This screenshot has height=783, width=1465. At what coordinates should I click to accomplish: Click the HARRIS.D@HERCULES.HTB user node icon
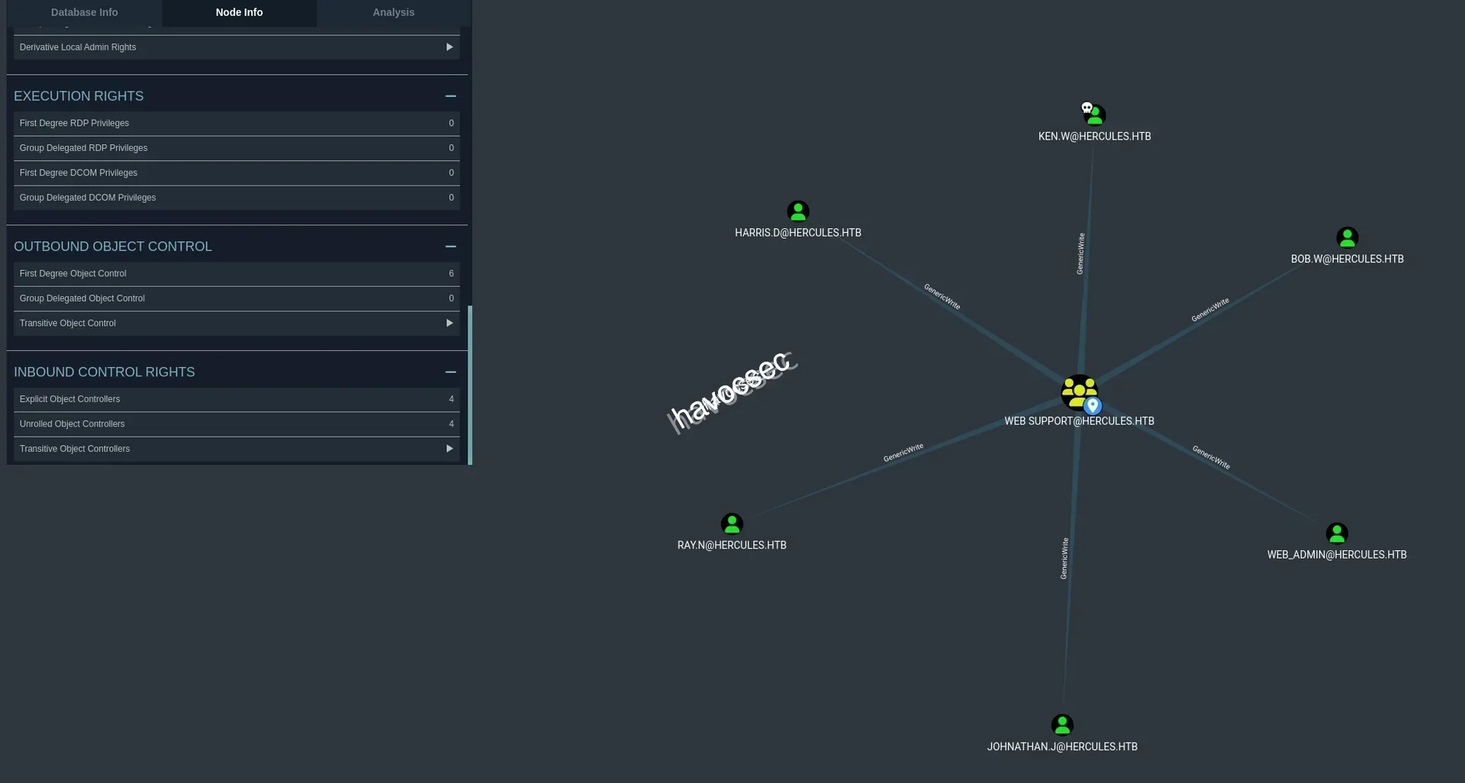point(797,211)
